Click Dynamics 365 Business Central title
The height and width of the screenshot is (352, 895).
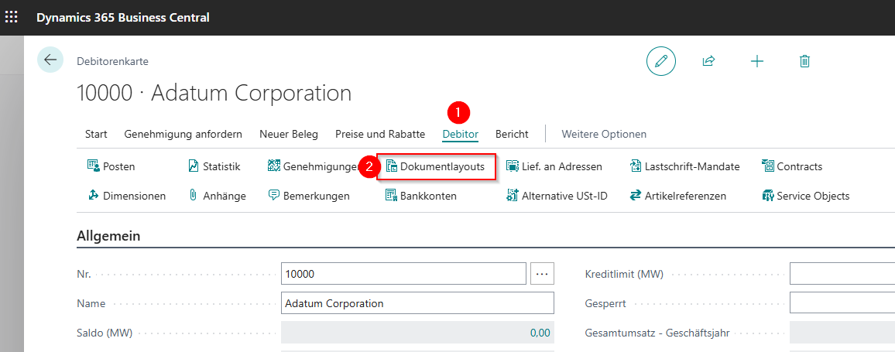click(x=123, y=18)
